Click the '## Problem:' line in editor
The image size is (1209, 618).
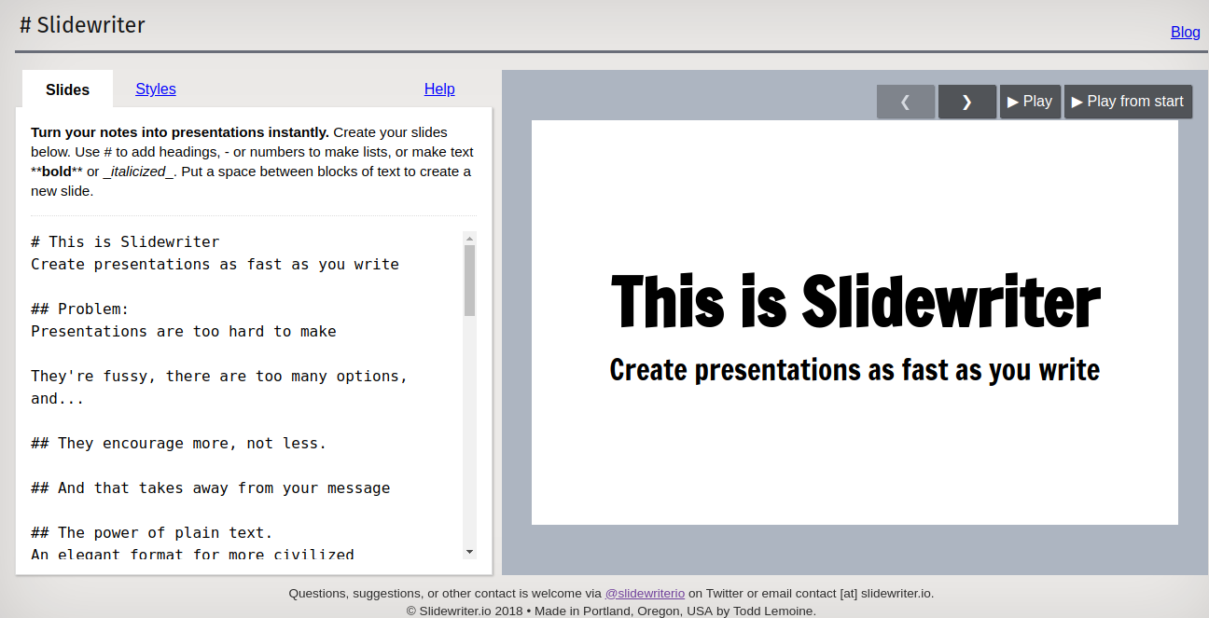80,309
